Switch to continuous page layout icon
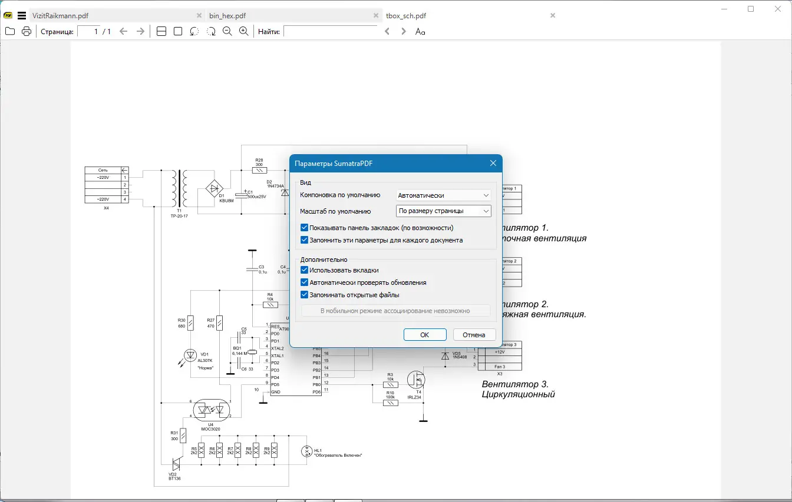Viewport: 792px width, 502px height. (161, 31)
